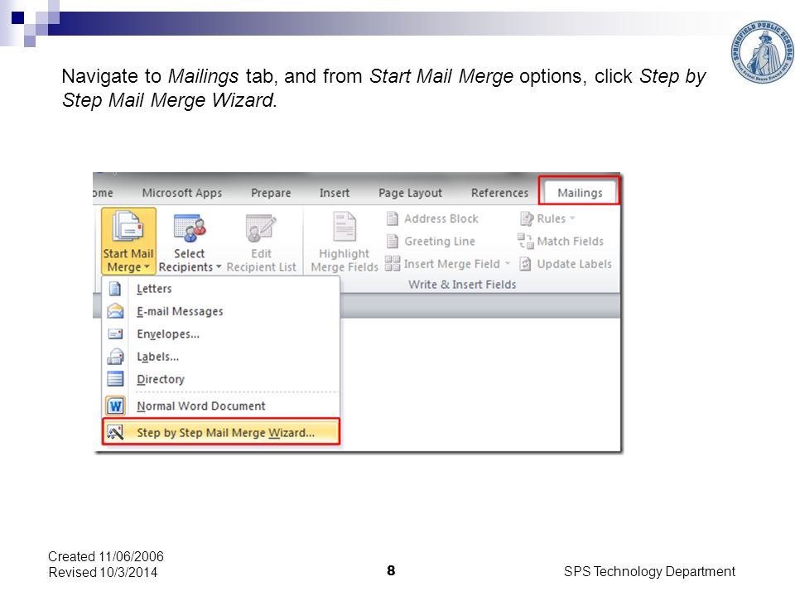Click the Update Labels label
795x596 pixels.
574,264
